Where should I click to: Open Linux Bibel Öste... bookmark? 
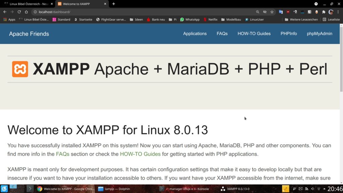[34, 19]
